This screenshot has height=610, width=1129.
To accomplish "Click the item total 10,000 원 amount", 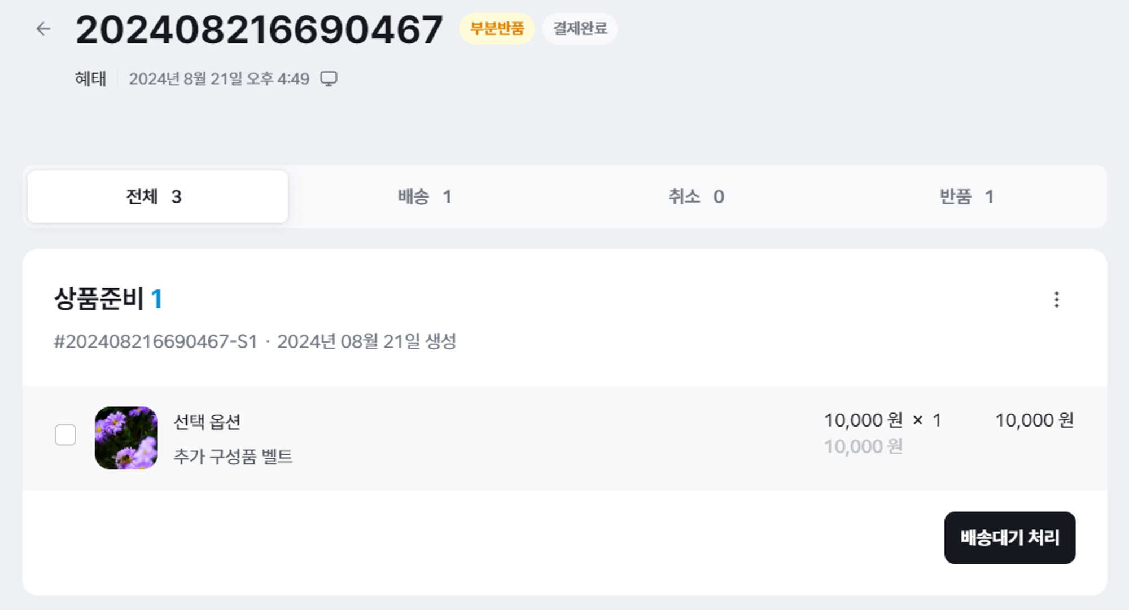I will pyautogui.click(x=1034, y=420).
